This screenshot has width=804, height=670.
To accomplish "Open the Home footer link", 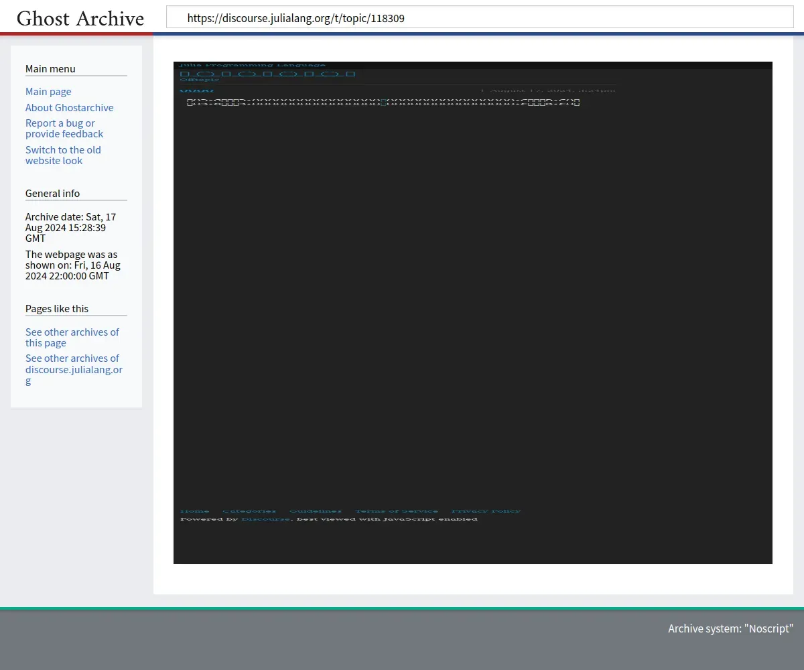I will pos(194,511).
